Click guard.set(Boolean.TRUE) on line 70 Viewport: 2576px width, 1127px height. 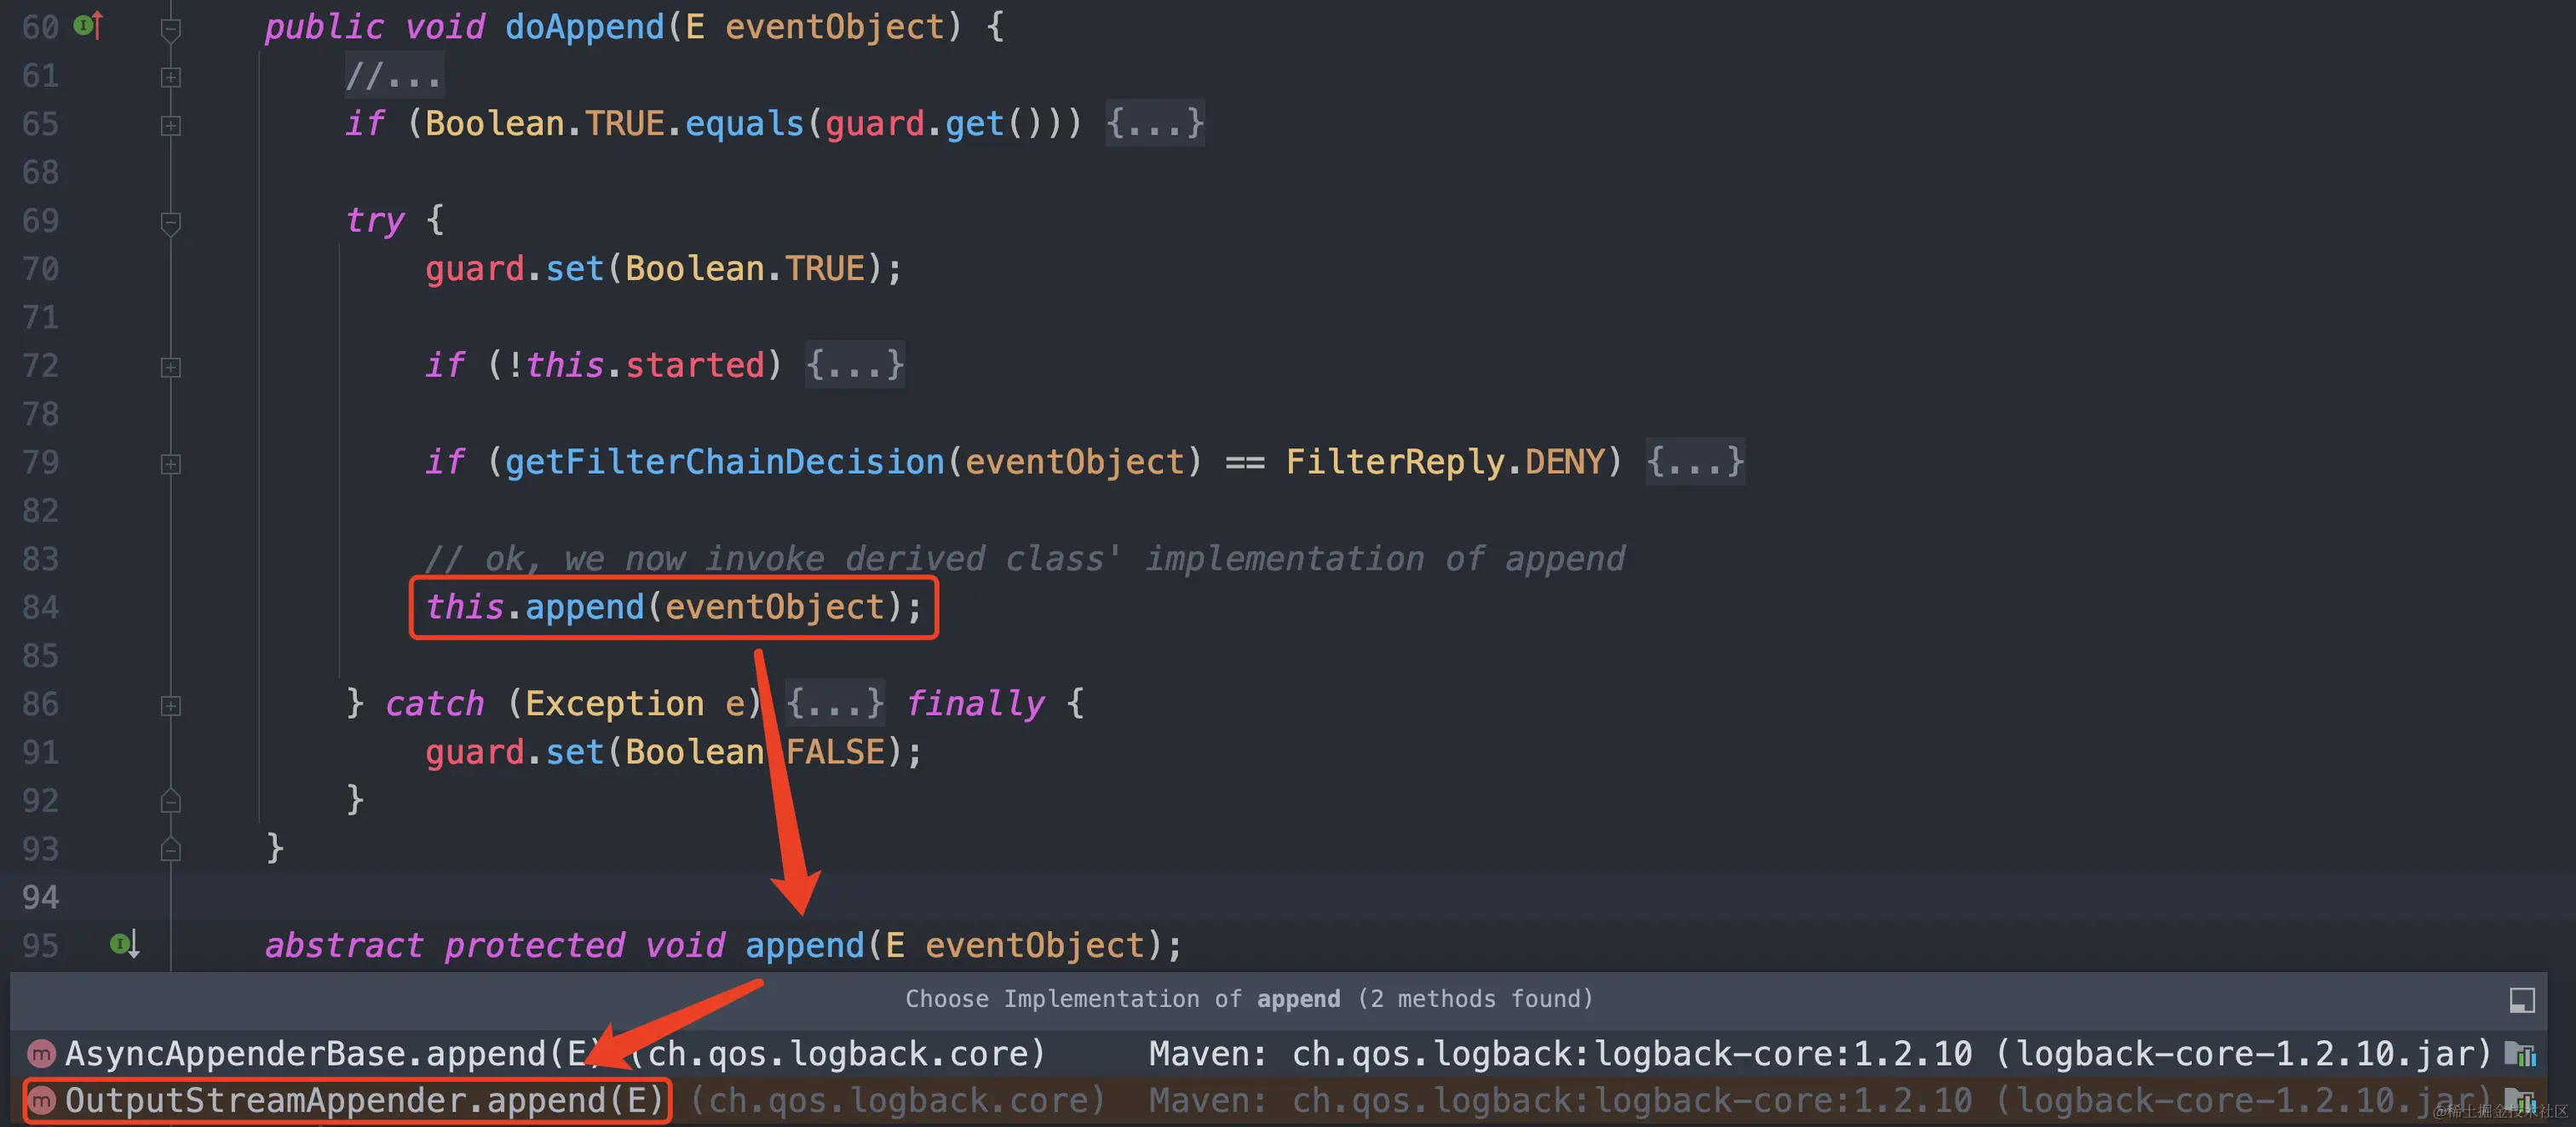(x=664, y=269)
